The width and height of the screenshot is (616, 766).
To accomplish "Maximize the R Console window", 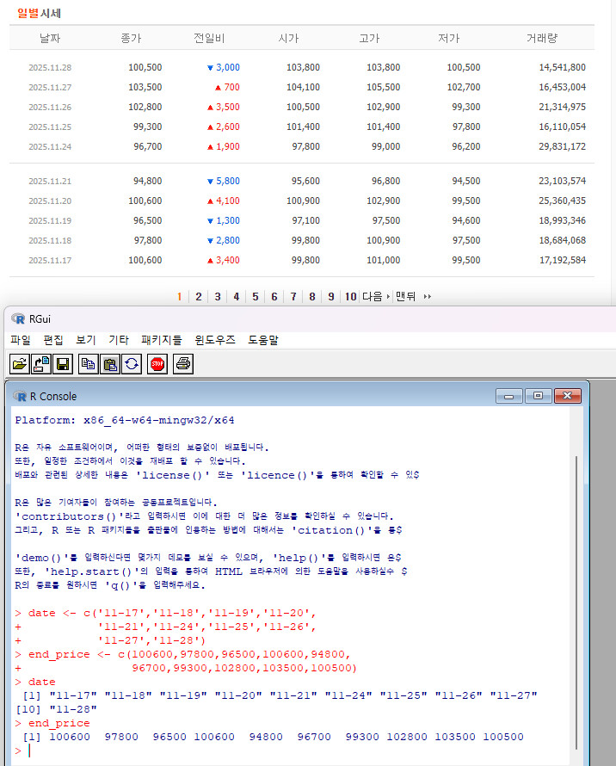I will (539, 396).
